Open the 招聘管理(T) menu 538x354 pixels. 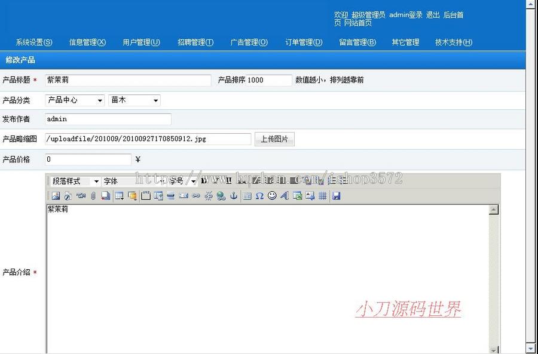(195, 42)
